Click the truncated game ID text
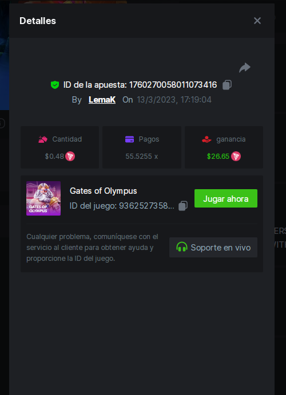286x395 pixels. tap(122, 206)
